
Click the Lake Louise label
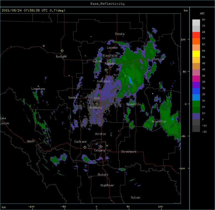(x=4, y=121)
